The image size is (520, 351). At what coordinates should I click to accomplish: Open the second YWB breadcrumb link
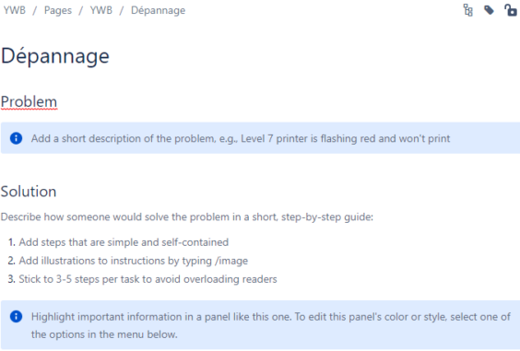click(x=101, y=10)
